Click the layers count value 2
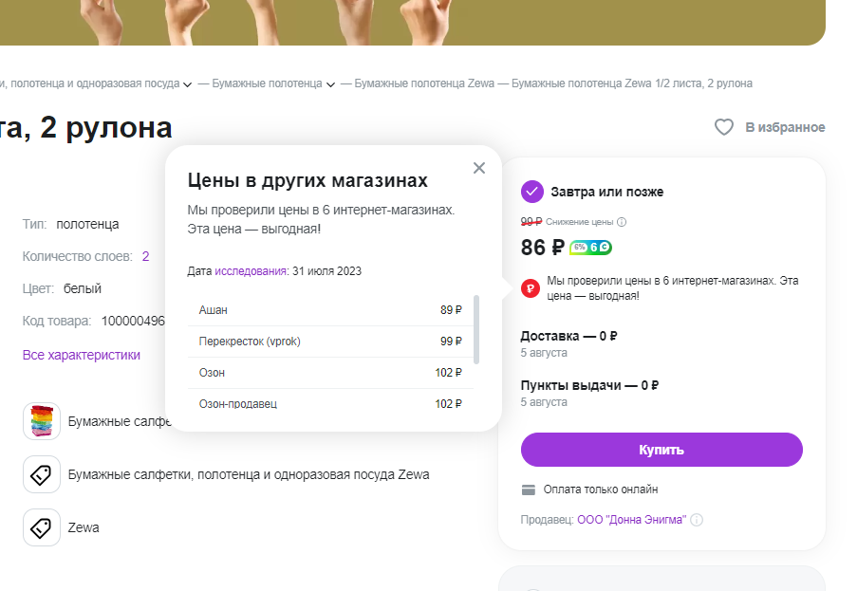The image size is (857, 591). click(145, 256)
